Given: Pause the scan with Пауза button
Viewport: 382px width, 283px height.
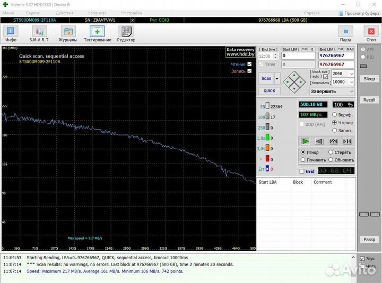Looking at the screenshot, I should pyautogui.click(x=345, y=34).
